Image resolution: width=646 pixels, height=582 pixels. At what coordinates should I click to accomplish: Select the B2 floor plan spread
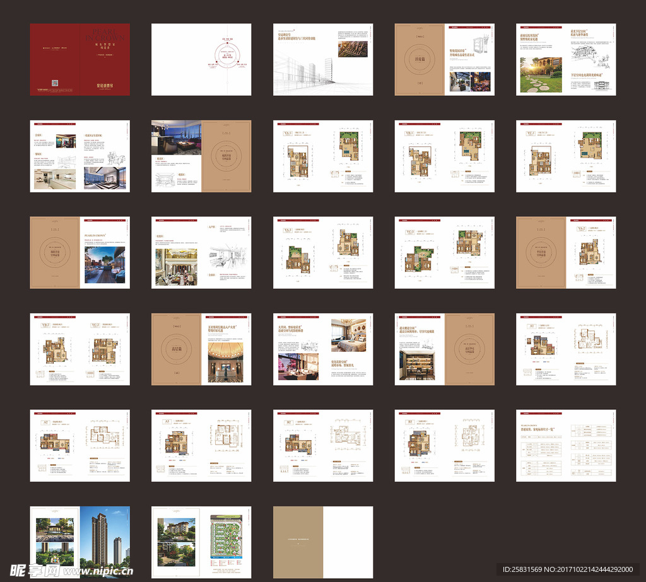pyautogui.click(x=323, y=446)
